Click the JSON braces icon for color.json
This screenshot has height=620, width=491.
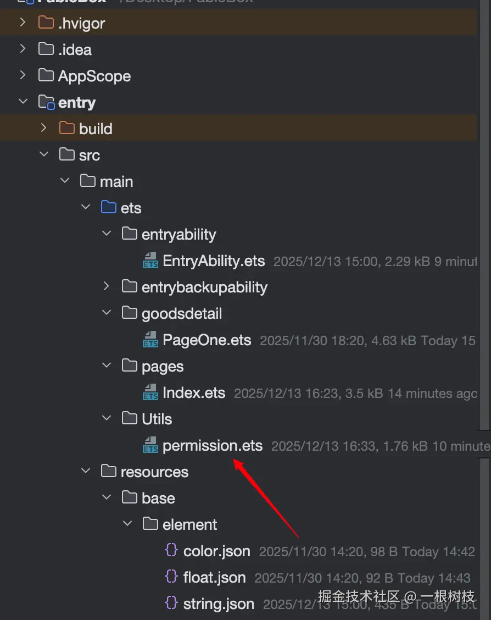(x=171, y=551)
